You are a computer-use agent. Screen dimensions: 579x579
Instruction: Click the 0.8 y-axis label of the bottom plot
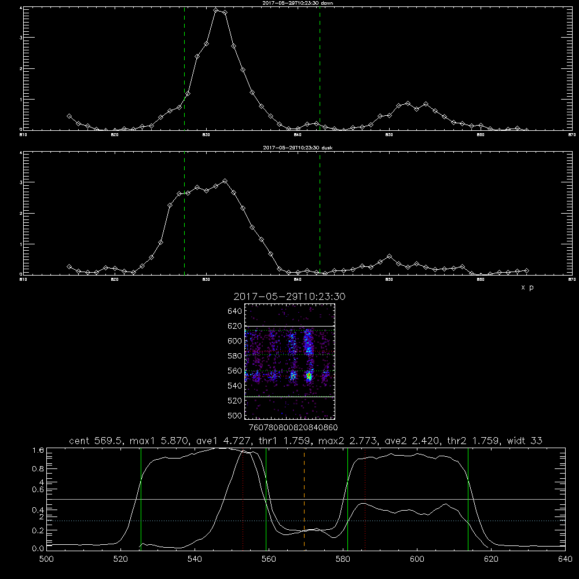(x=38, y=468)
